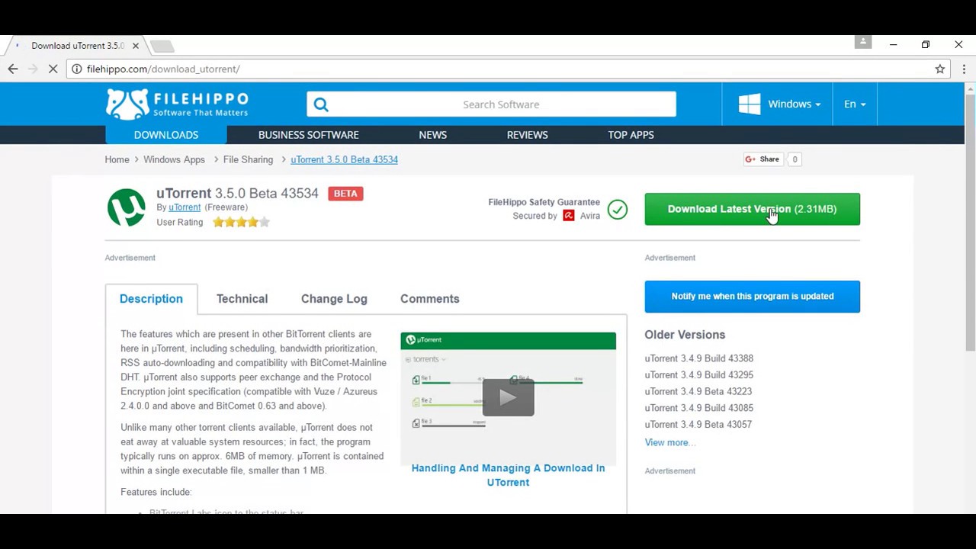Open Handling And Managing A Download link
The height and width of the screenshot is (549, 976).
[x=508, y=475]
